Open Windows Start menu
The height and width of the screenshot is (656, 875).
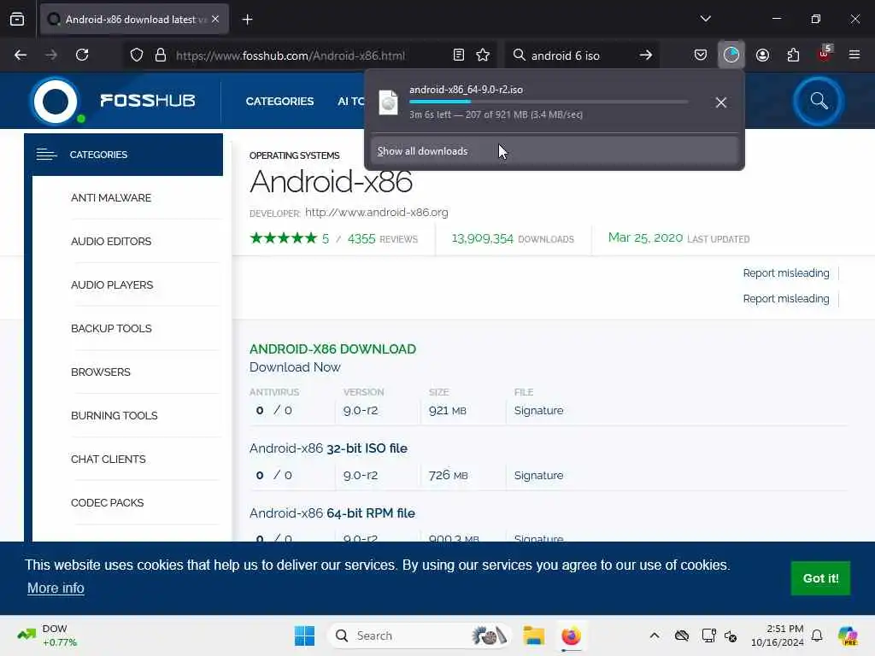tap(305, 635)
